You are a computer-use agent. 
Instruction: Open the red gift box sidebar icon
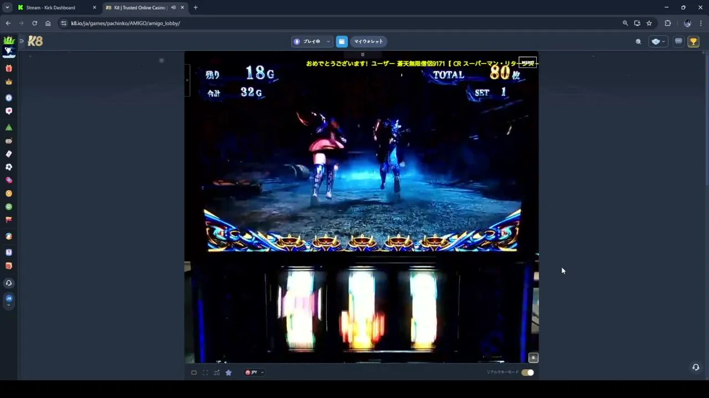click(8, 69)
